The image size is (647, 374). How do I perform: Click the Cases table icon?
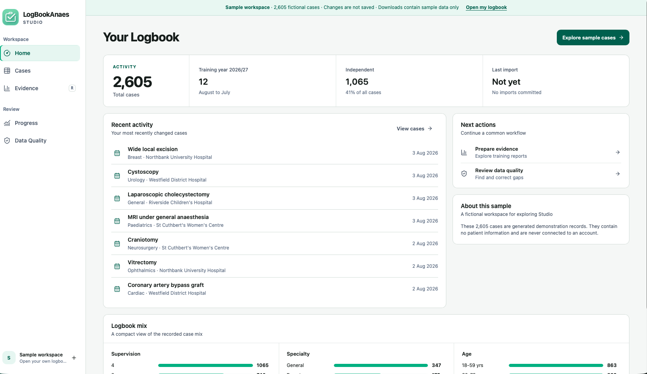pyautogui.click(x=7, y=71)
